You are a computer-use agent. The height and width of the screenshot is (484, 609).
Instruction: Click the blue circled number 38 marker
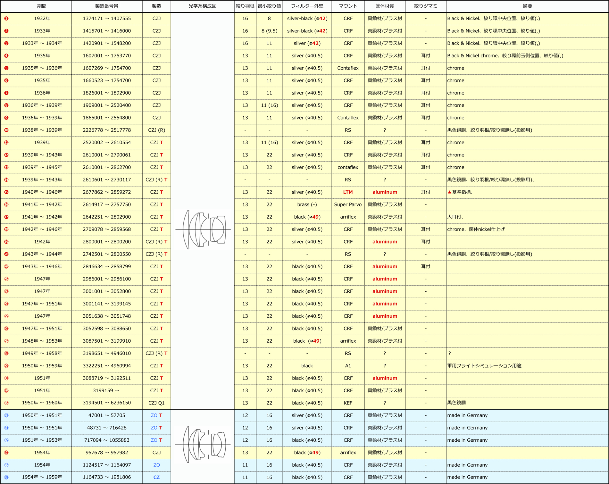pos(6,477)
